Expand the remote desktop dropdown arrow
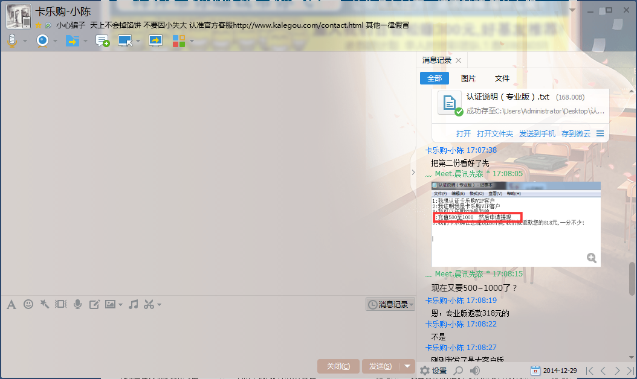 [138, 41]
